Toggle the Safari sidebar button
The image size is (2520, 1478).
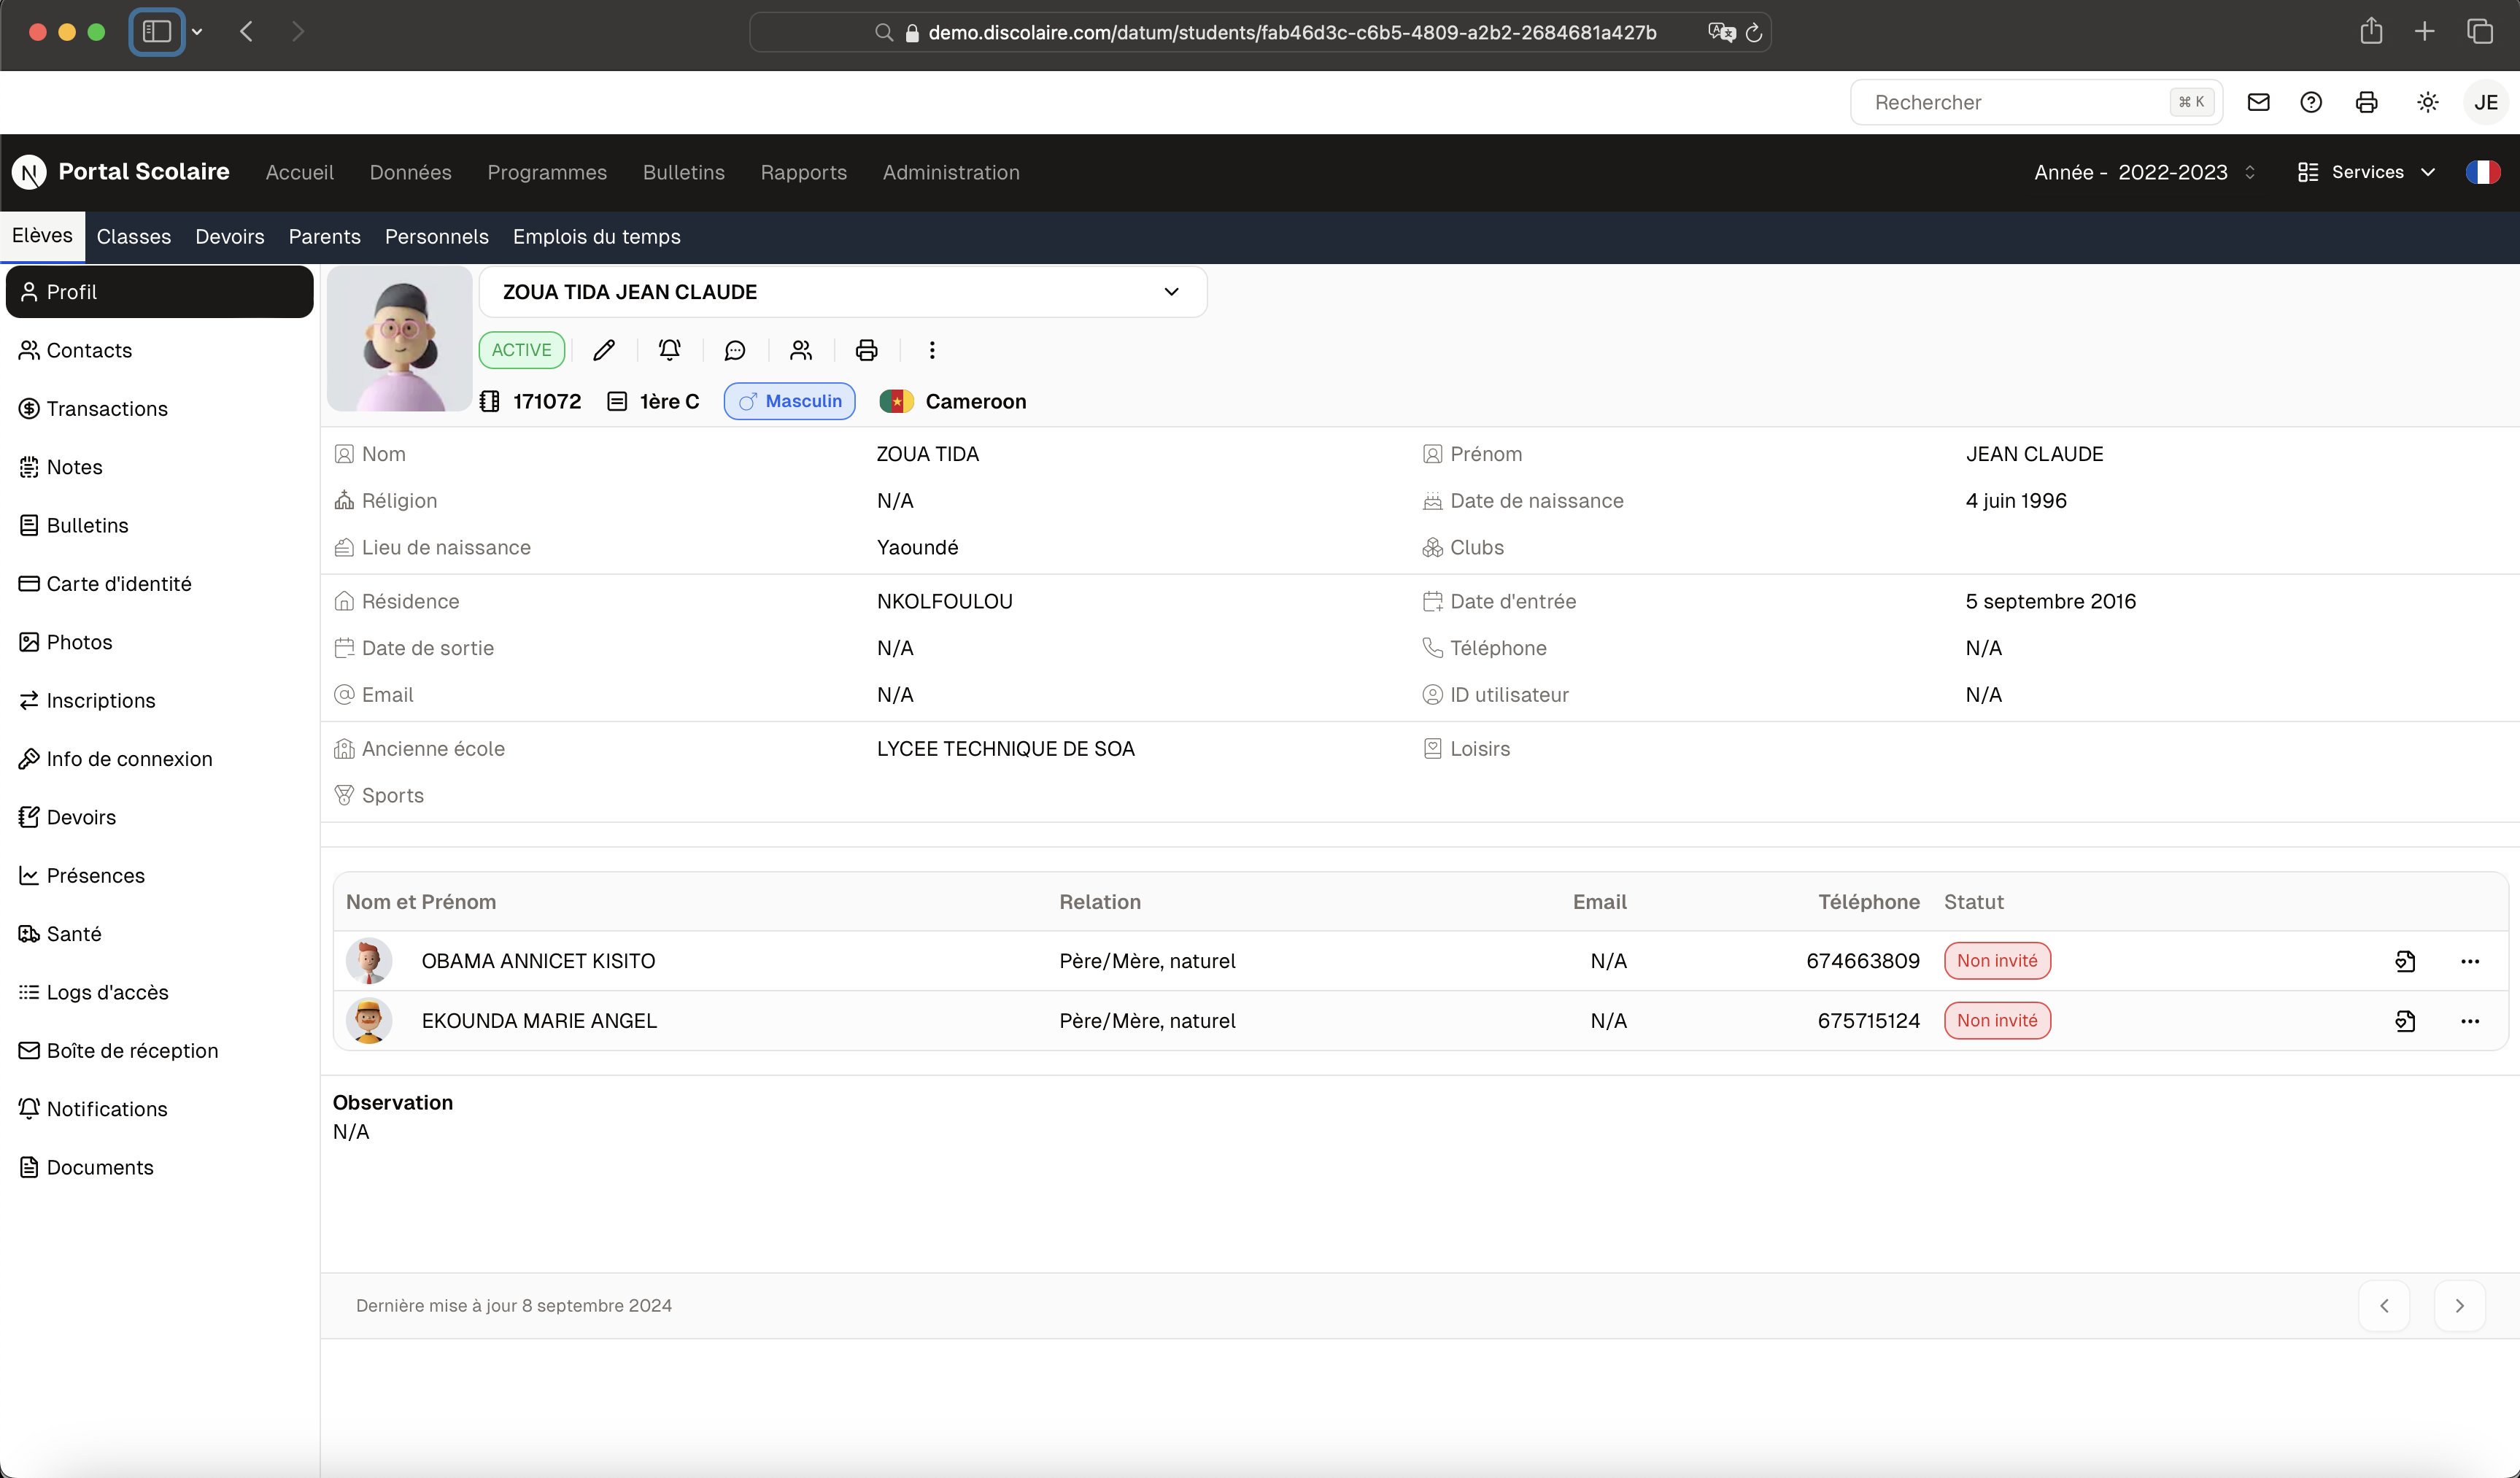click(156, 32)
